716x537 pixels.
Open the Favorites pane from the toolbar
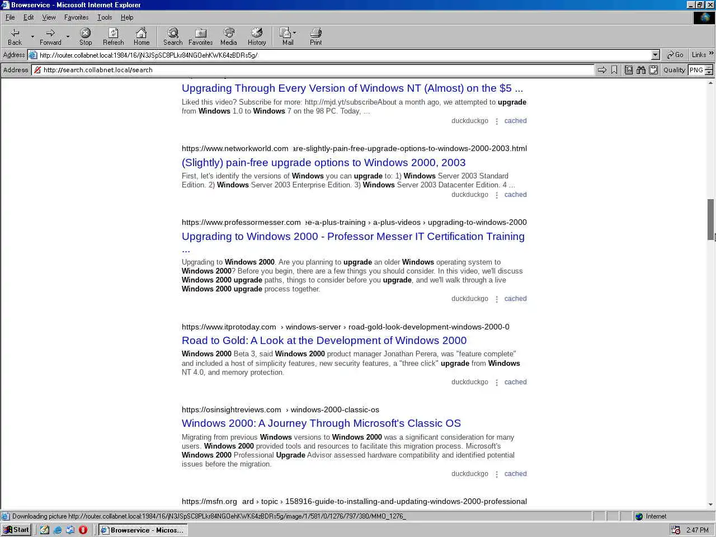[x=200, y=36]
